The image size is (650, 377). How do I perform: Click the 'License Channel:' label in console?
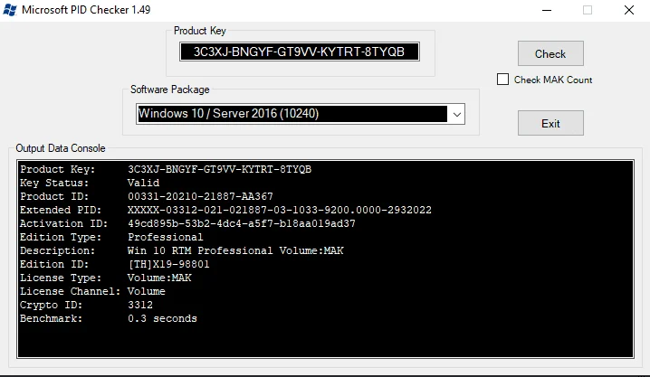coord(70,291)
